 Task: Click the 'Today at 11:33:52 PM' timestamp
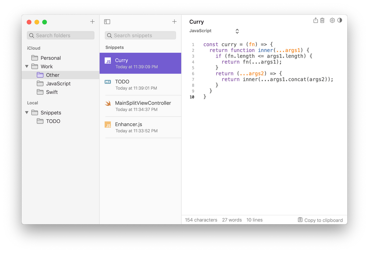pos(137,131)
